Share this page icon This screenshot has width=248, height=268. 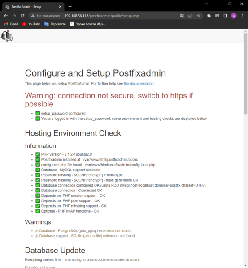190,16
